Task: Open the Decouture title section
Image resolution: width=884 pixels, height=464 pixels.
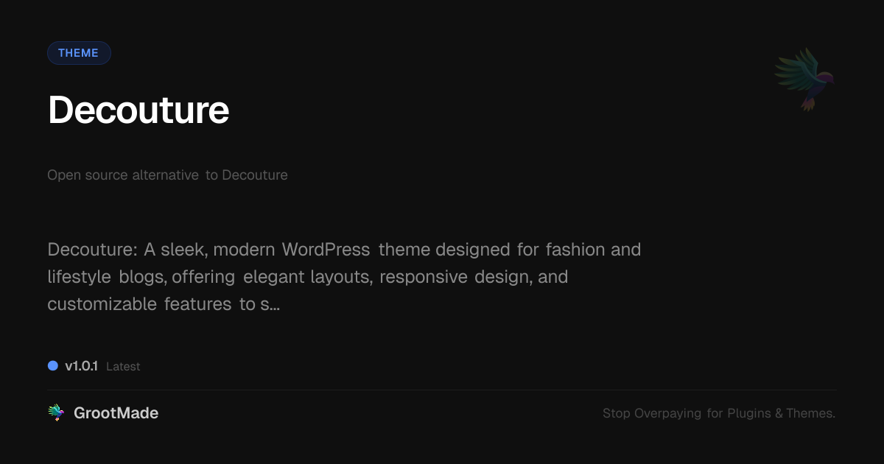Action: click(x=138, y=110)
